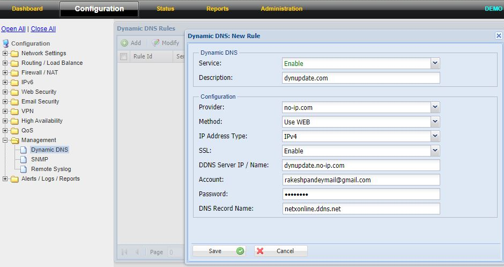Open the Reports tab
Viewport: 504px width, 267px height.
coord(217,9)
